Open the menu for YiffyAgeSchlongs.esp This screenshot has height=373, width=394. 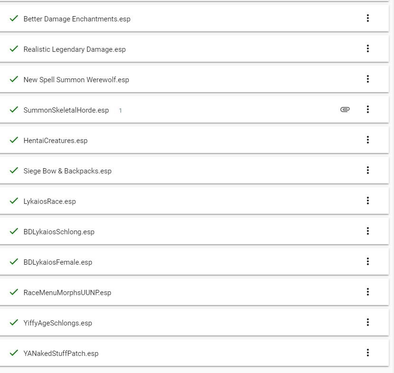[x=367, y=322]
